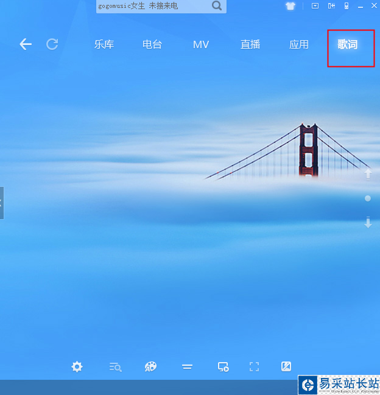Screen dimensions: 380x395
Task: Open the 应用 apps tab
Action: pos(299,44)
